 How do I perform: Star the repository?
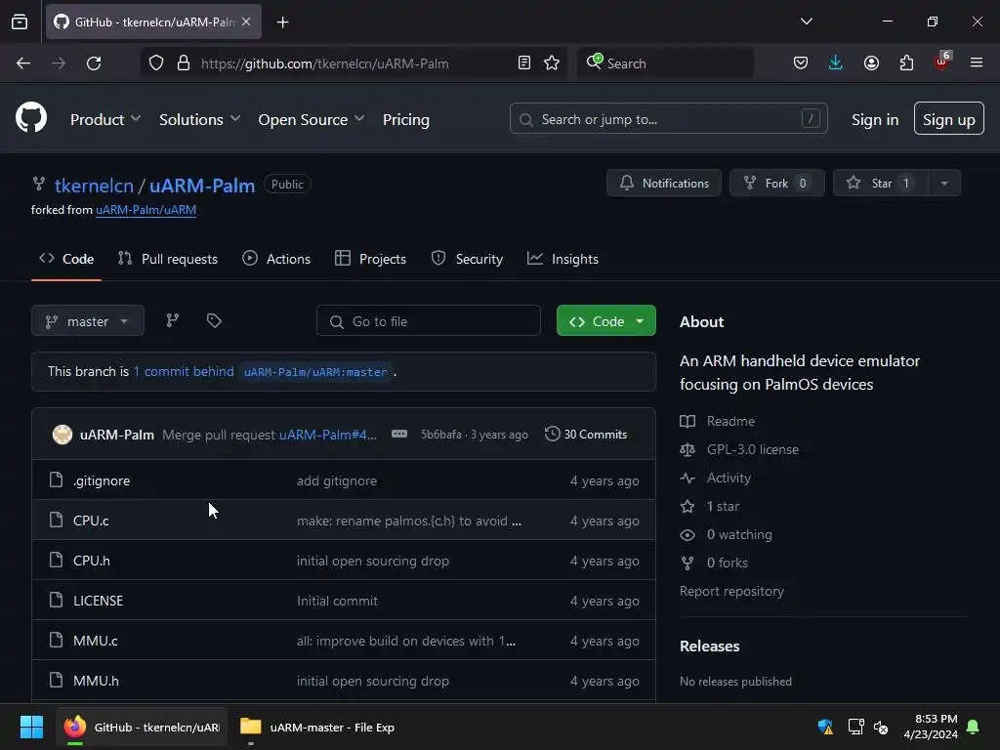[x=882, y=183]
